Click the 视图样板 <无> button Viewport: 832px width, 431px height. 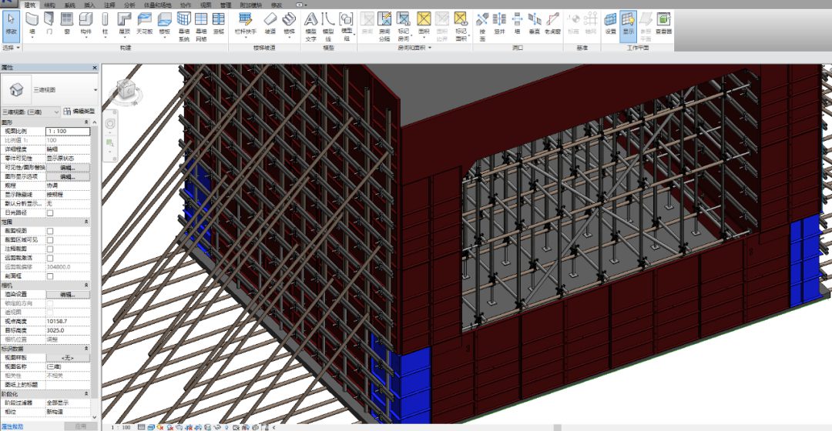[68, 358]
